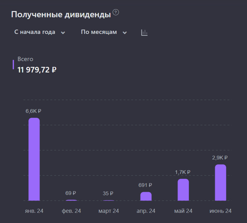Select the фев. 24 bar
The width and height of the screenshot is (247, 223).
[x=71, y=200]
